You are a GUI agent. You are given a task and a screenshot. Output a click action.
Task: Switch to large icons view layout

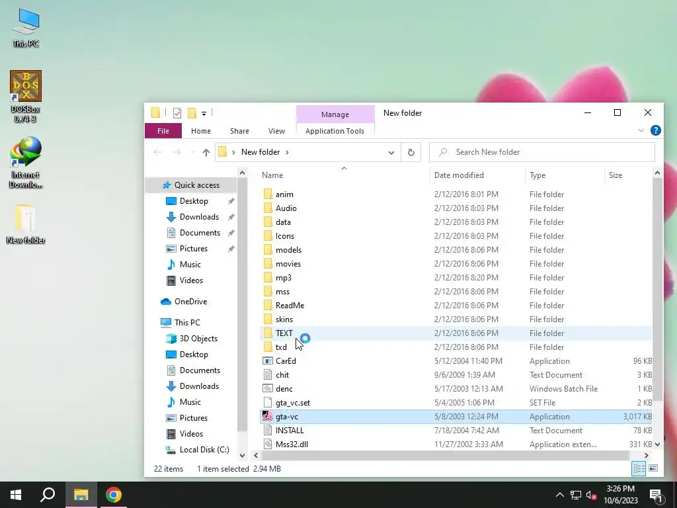[x=653, y=469]
